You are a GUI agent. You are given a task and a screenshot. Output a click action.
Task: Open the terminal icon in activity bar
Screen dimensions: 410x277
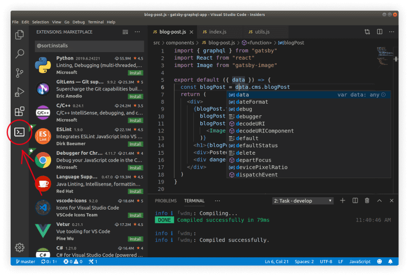[20, 132]
